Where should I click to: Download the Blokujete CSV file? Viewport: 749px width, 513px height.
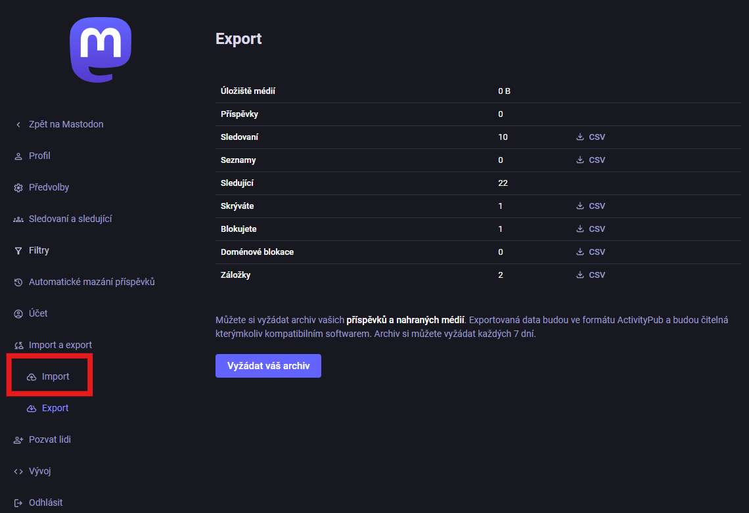pyautogui.click(x=591, y=229)
